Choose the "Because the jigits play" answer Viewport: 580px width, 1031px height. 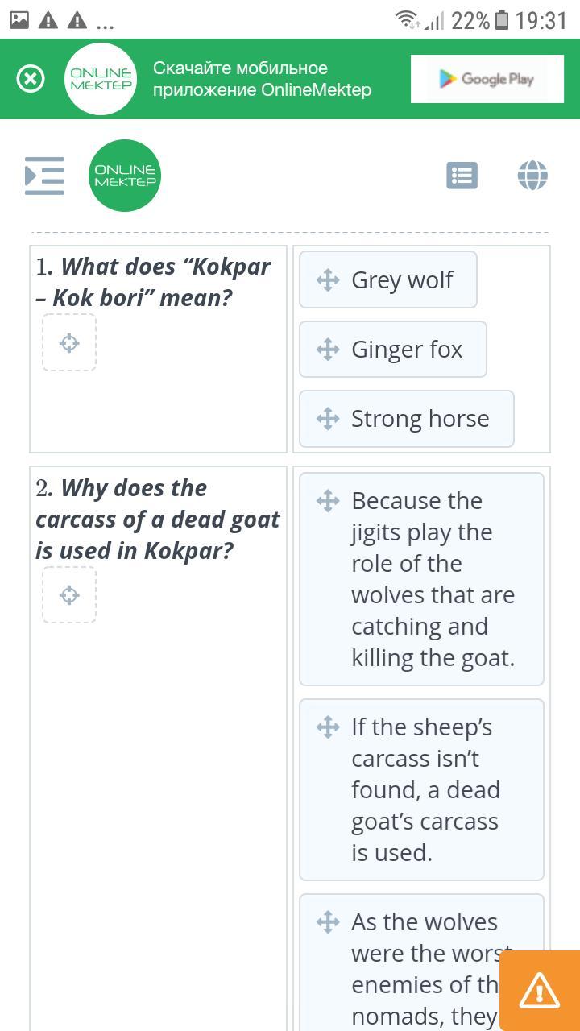click(432, 580)
